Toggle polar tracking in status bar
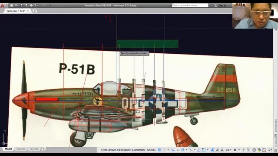 [183, 150]
